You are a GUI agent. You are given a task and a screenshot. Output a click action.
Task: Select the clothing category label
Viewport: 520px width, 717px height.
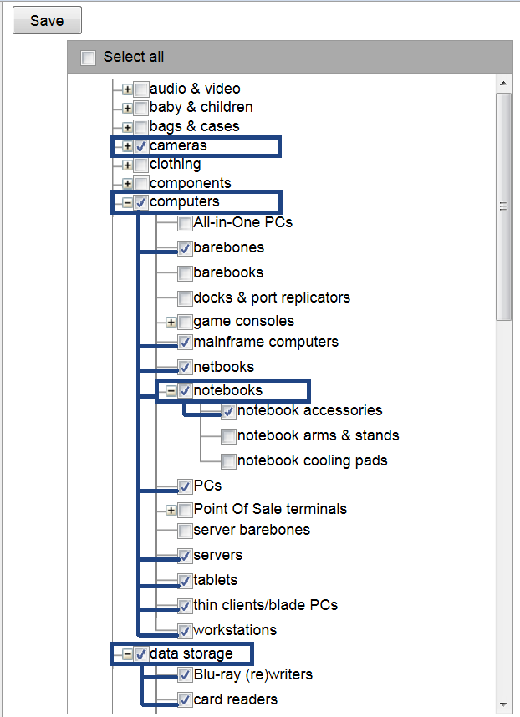pos(176,164)
